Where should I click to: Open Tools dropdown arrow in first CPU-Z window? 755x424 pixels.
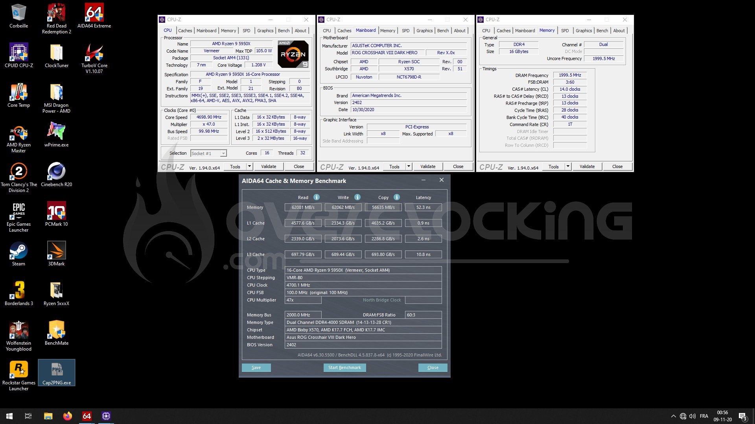(x=249, y=166)
